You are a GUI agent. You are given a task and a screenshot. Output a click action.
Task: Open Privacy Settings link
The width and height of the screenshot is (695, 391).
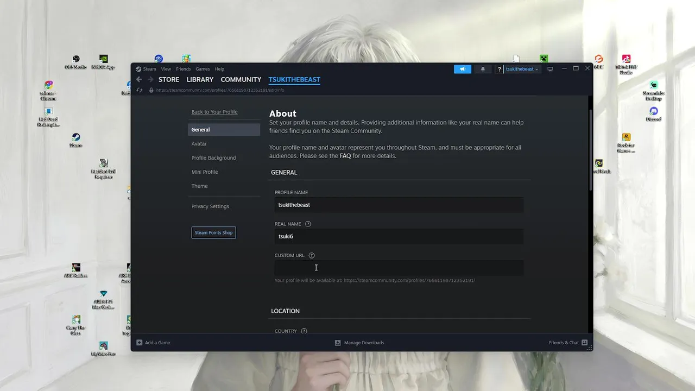tap(210, 206)
